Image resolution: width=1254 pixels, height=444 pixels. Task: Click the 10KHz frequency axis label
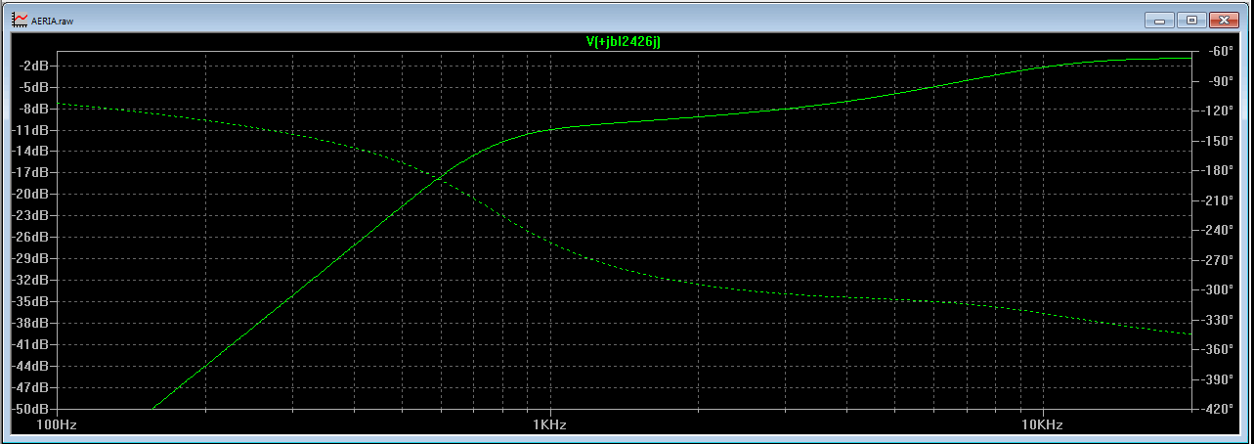pyautogui.click(x=1042, y=426)
